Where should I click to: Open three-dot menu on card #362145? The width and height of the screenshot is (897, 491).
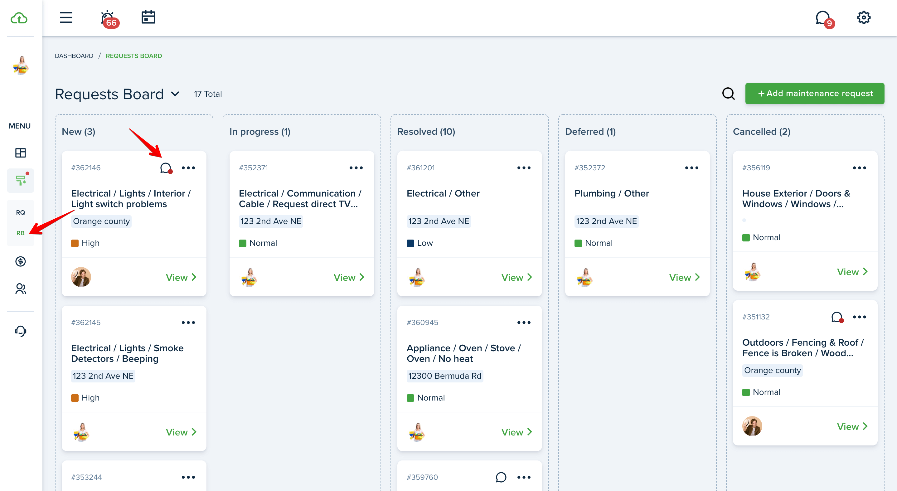tap(188, 323)
